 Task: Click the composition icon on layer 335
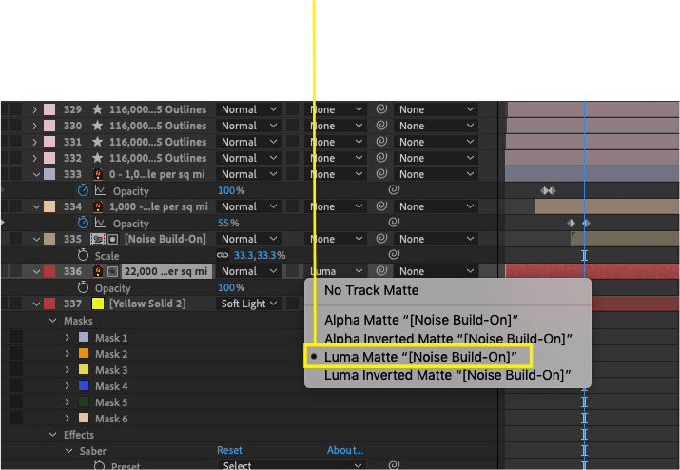tap(98, 239)
